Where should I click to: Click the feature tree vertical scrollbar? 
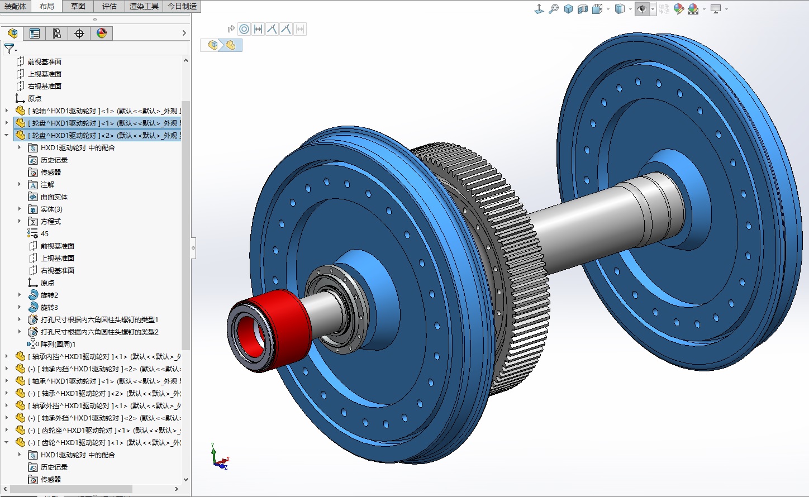pos(186,224)
